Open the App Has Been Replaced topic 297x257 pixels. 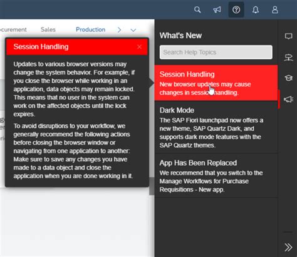pos(216,176)
